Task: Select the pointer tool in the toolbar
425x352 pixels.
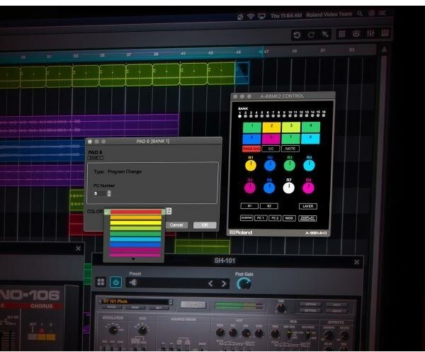Action: [324, 35]
